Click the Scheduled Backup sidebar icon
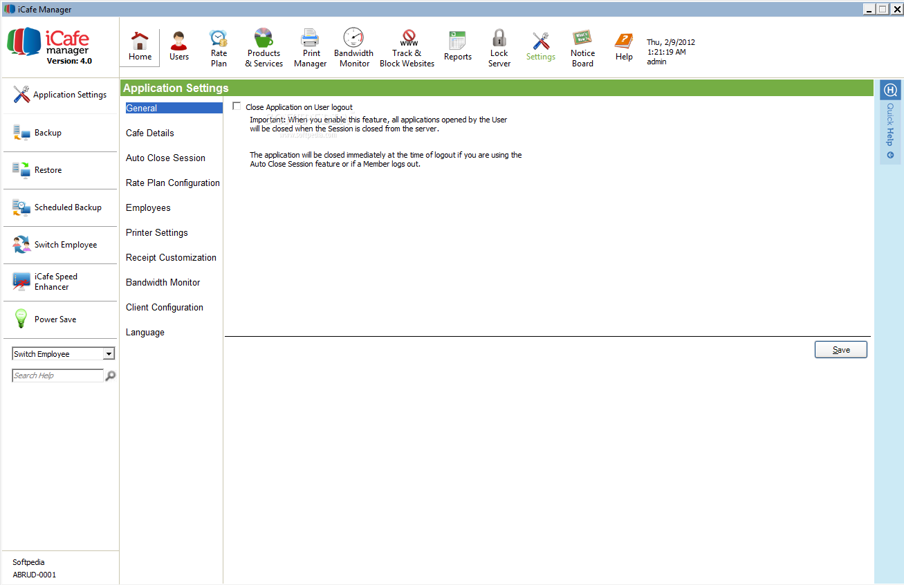The image size is (904, 585). (21, 207)
